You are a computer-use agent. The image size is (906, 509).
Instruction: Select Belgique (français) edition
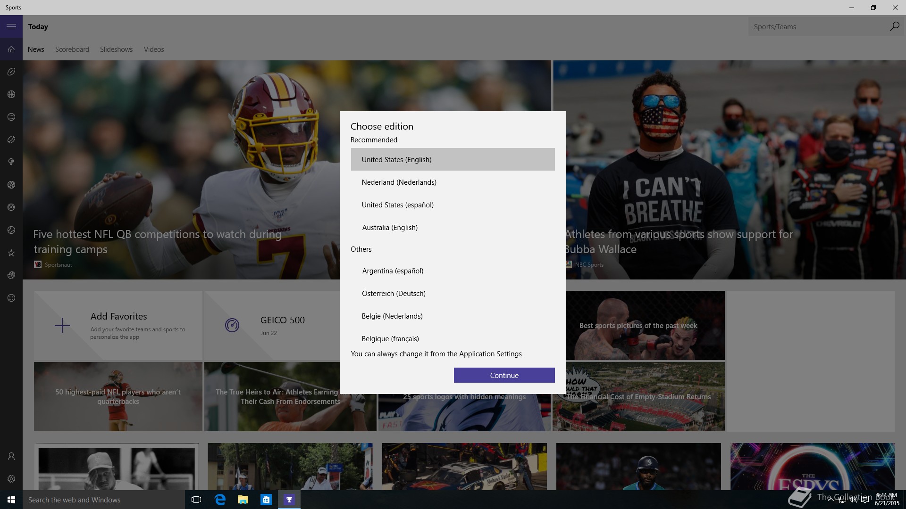(453, 338)
